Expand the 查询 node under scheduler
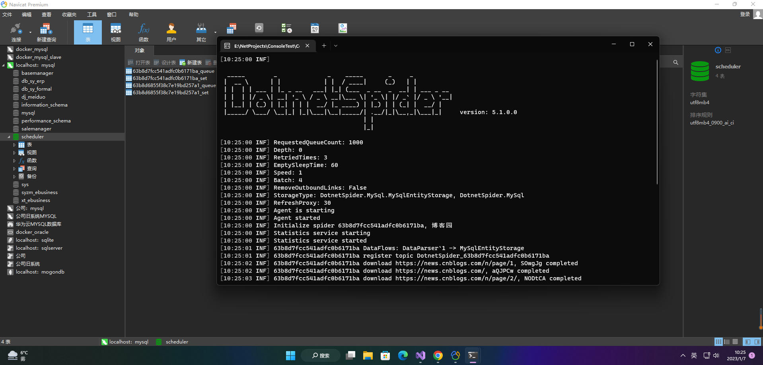 click(14, 169)
